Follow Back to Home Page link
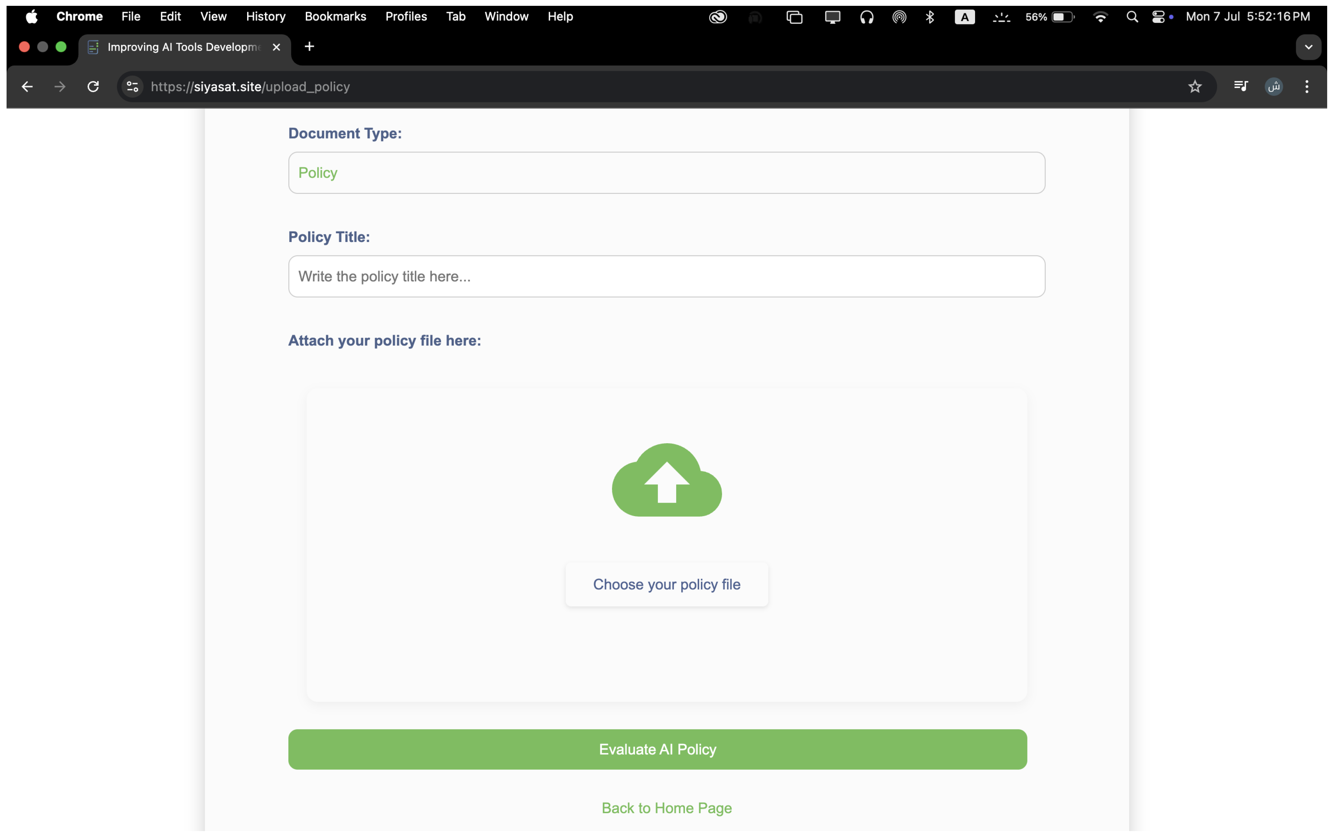The image size is (1333, 838). tap(666, 808)
